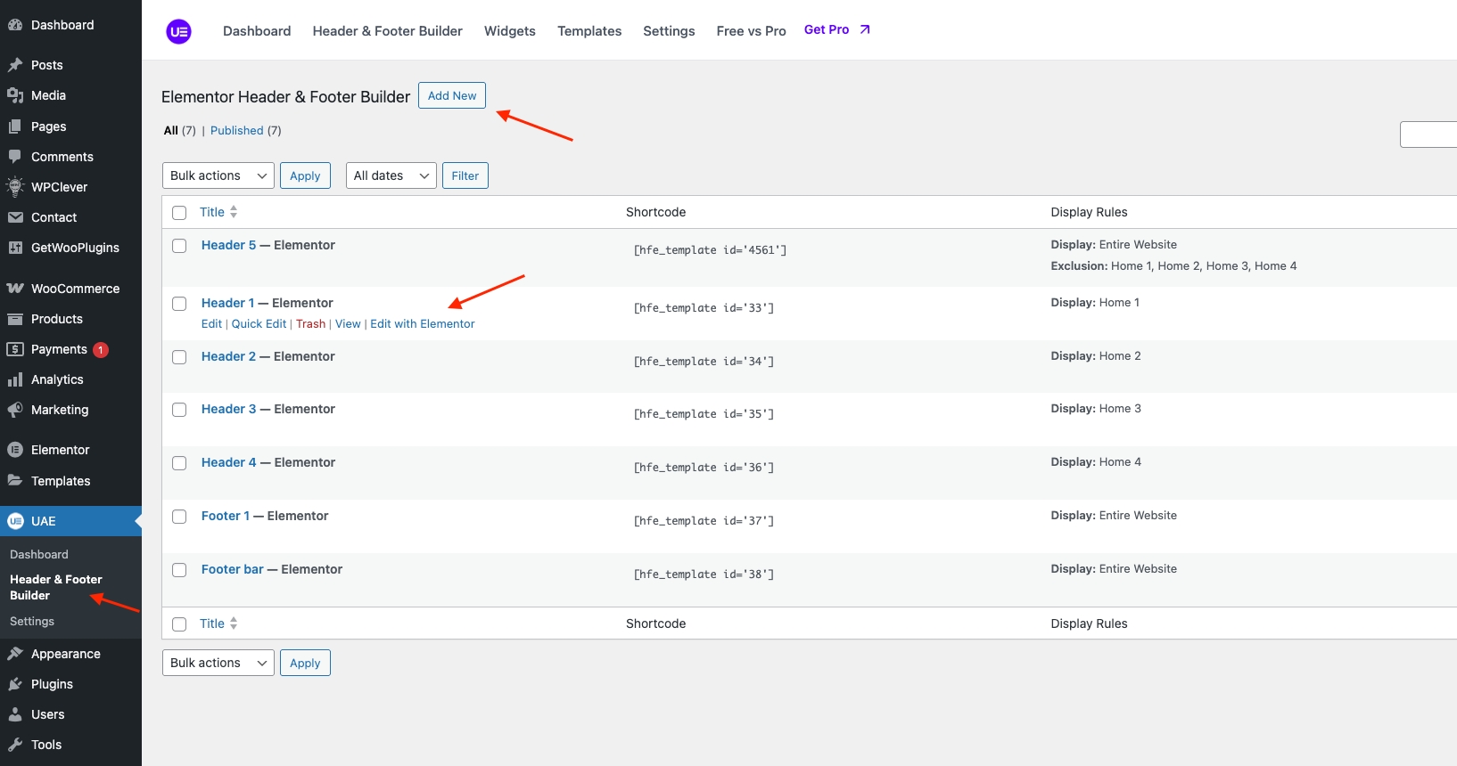Open Analytics via its bar chart icon

(x=15, y=379)
